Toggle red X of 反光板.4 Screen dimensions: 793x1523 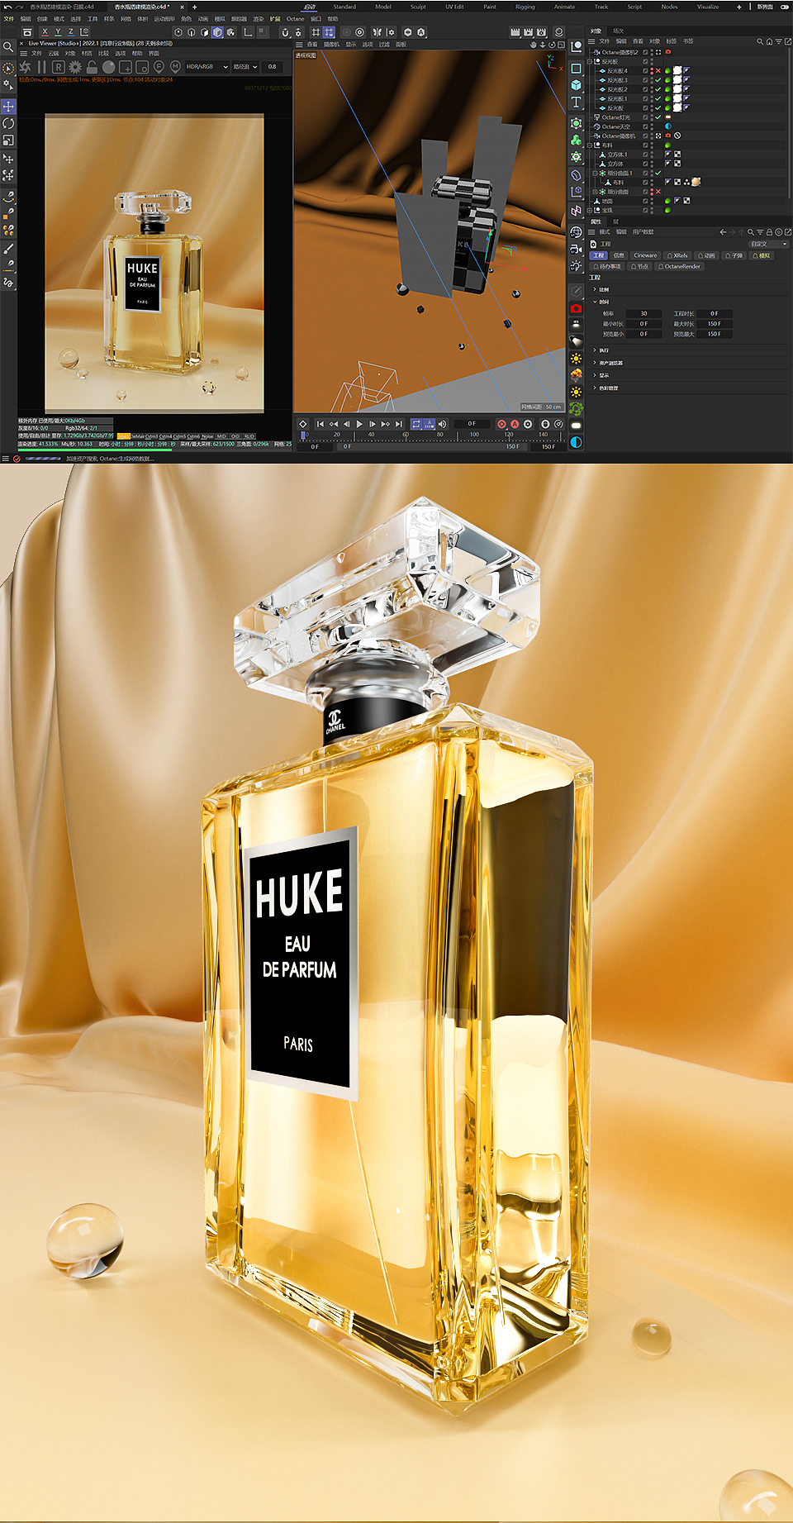658,71
